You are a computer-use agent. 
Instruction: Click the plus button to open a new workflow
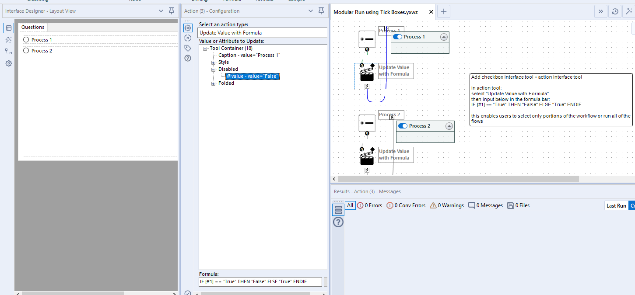(x=444, y=11)
